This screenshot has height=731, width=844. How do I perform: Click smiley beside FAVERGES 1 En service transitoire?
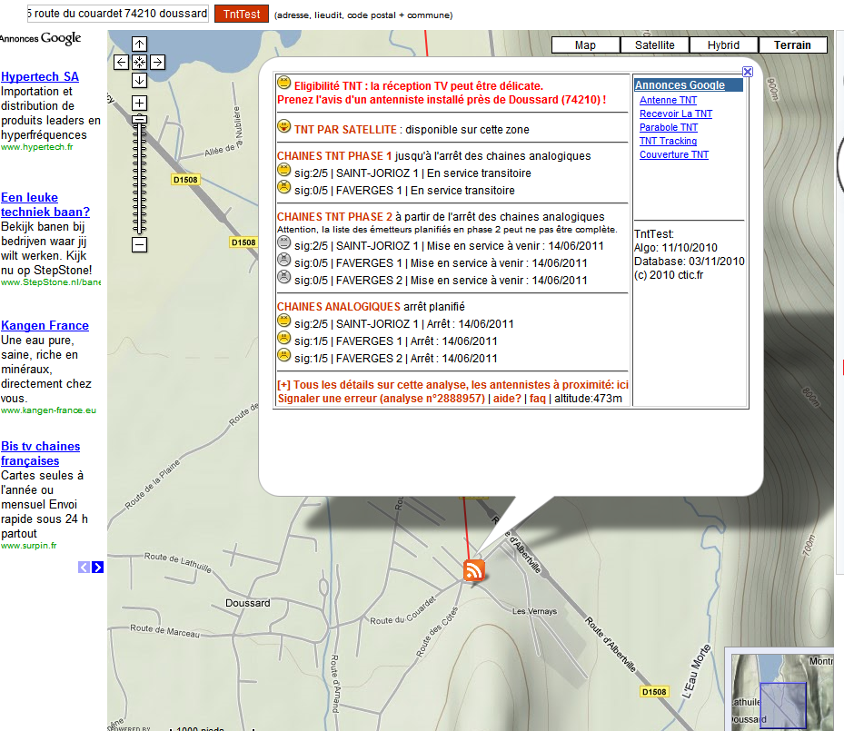(284, 188)
